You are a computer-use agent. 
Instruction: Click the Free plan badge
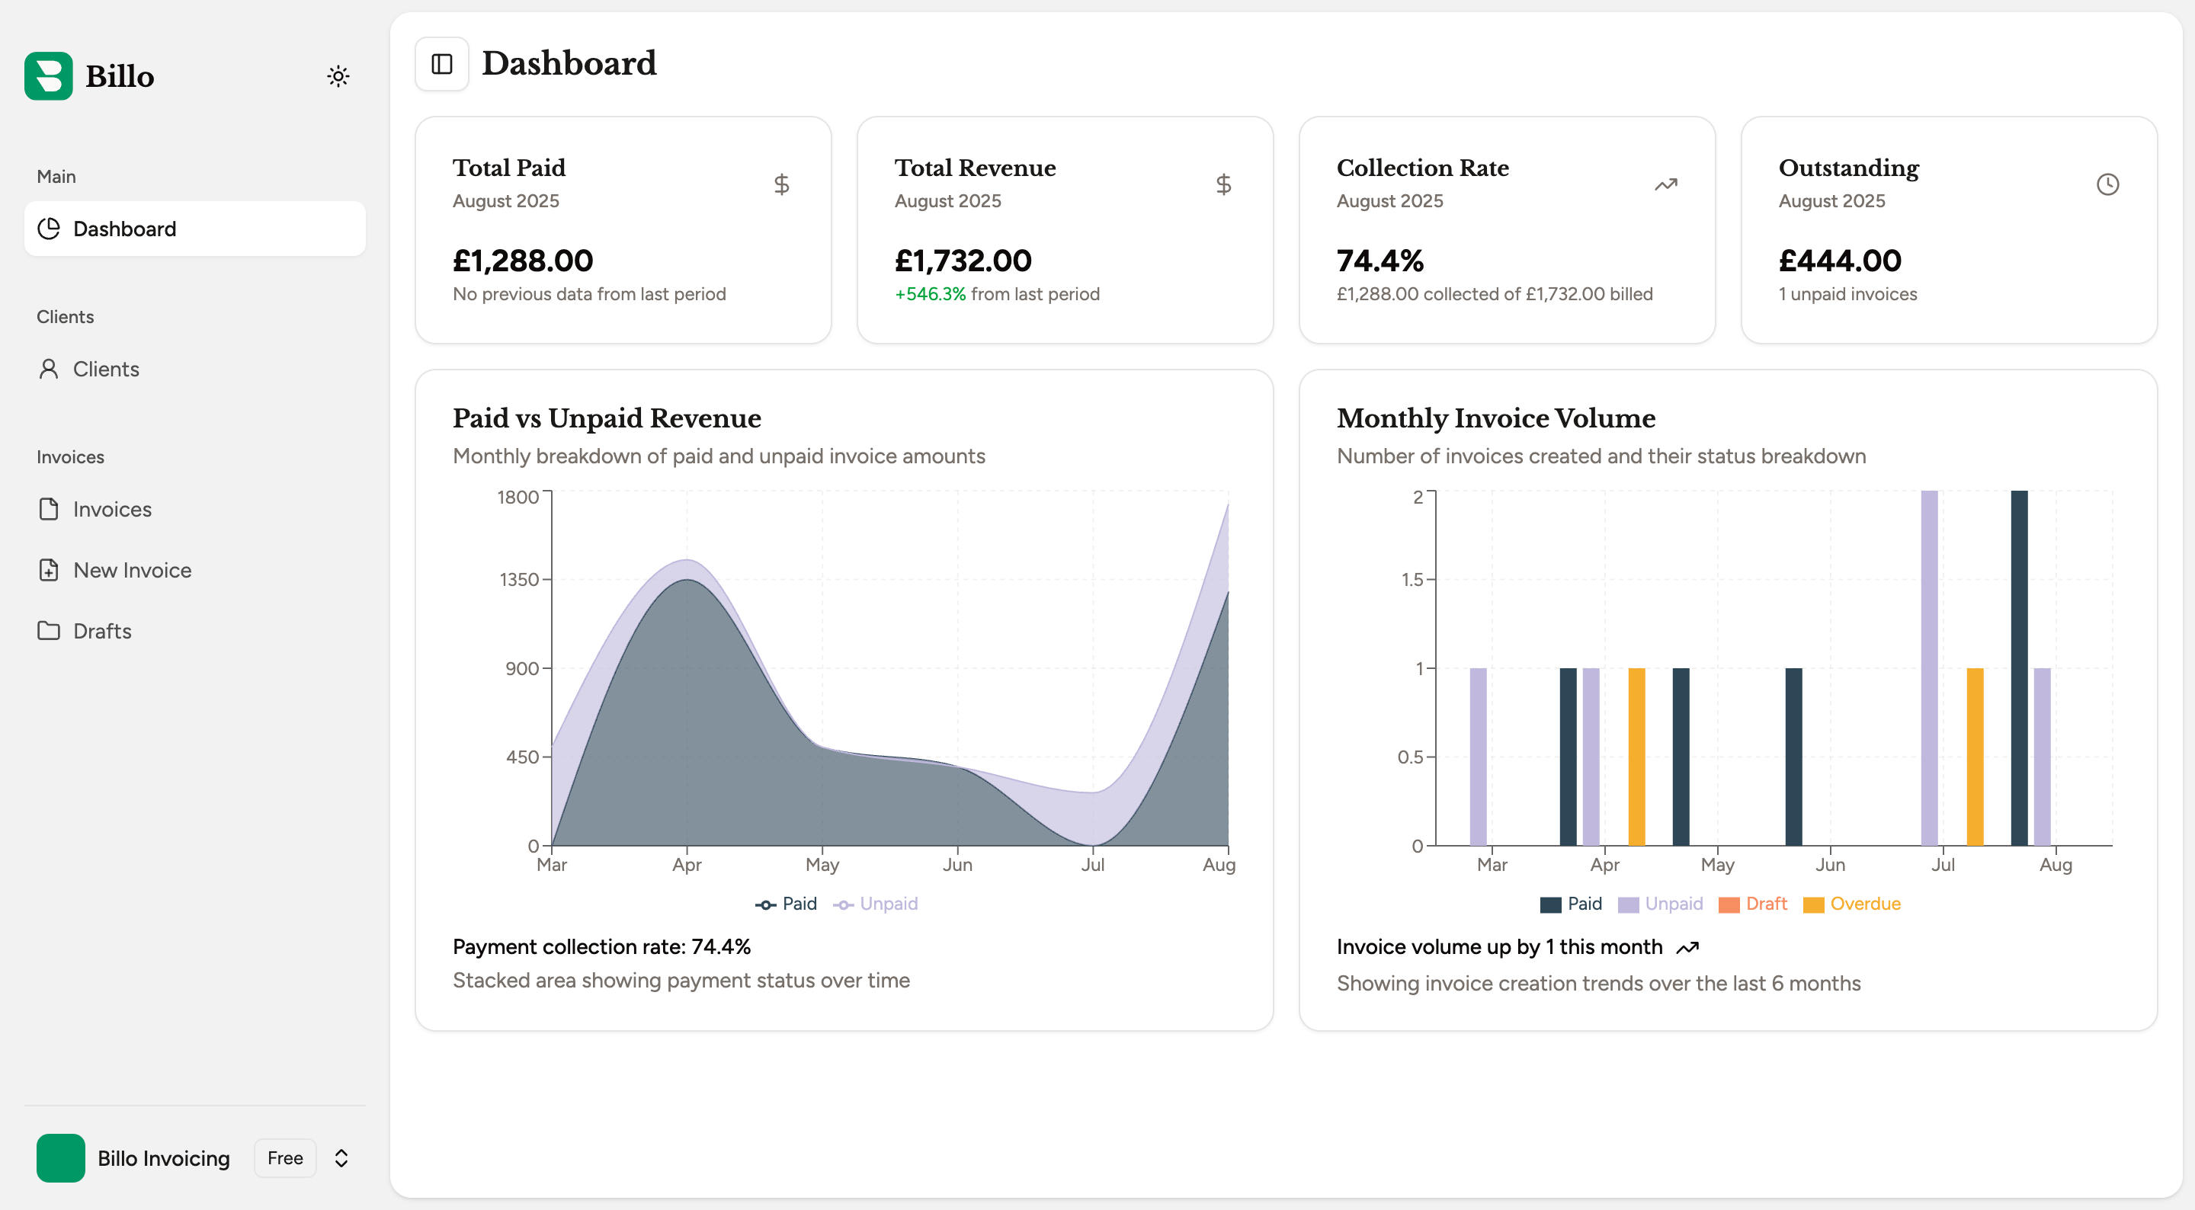(x=284, y=1158)
